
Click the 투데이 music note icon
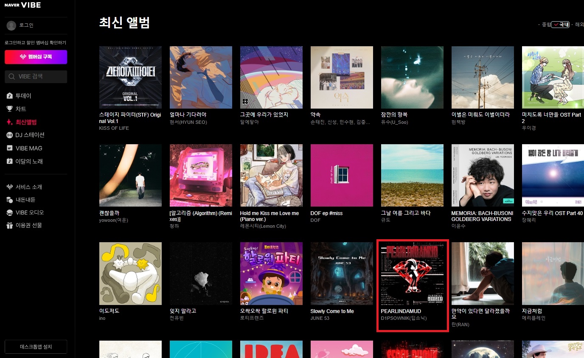10,96
